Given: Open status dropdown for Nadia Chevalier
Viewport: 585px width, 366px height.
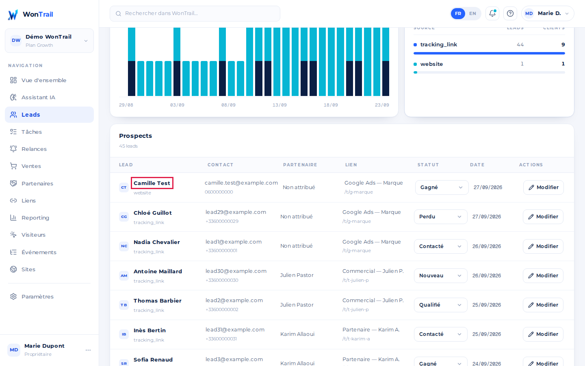Looking at the screenshot, I should pyautogui.click(x=441, y=246).
